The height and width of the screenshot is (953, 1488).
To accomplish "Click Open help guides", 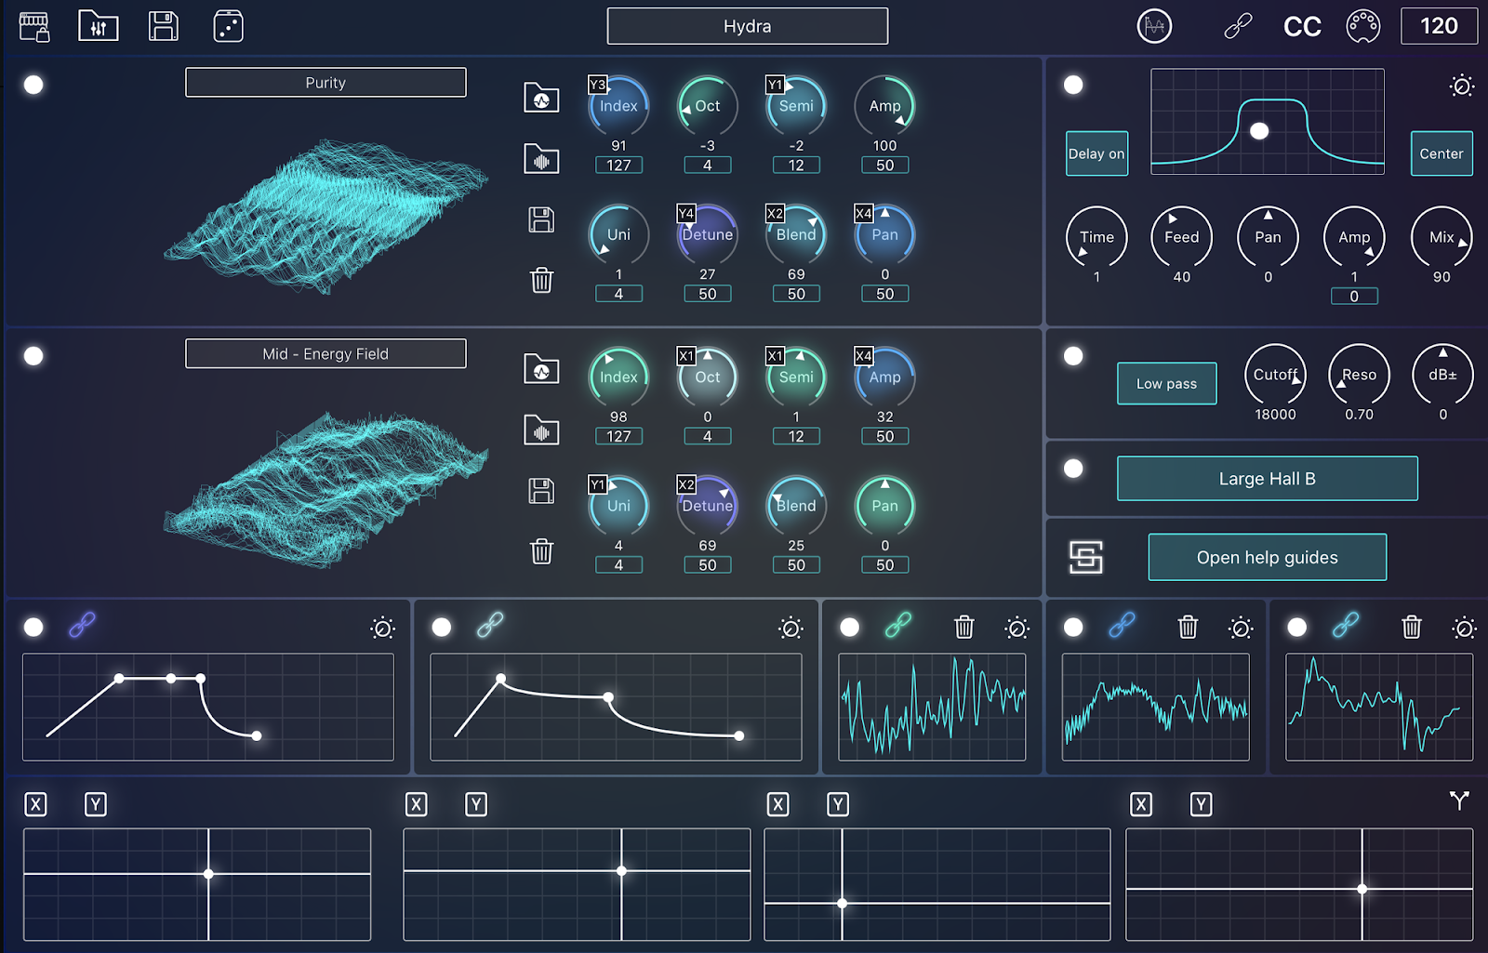I will (1267, 557).
